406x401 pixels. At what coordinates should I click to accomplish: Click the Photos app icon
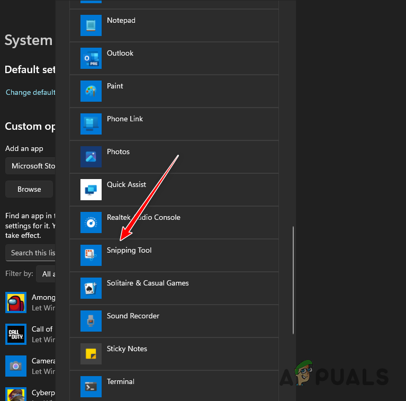(91, 157)
